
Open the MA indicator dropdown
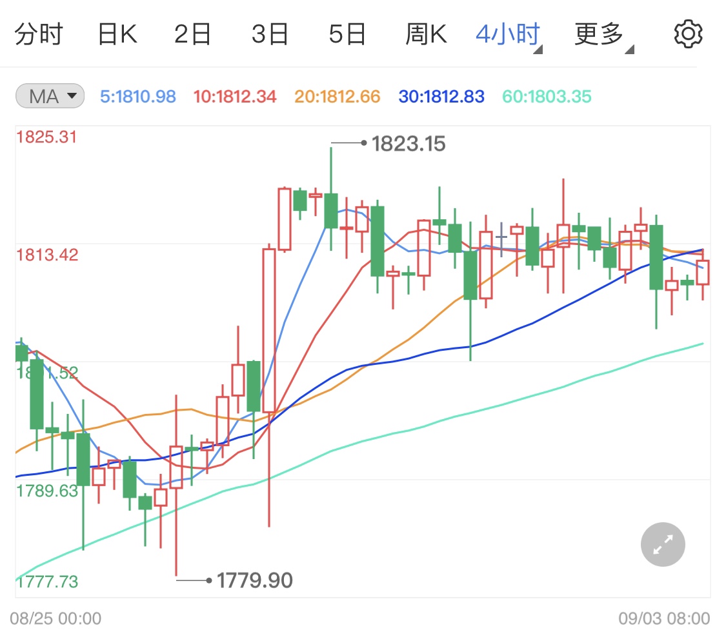50,96
